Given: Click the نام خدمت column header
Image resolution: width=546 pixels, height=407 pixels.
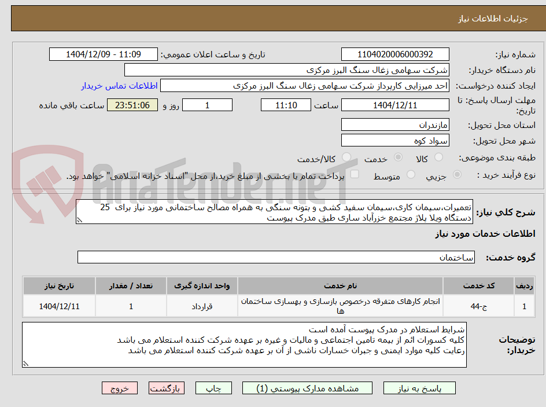Looking at the screenshot, I should pyautogui.click(x=340, y=286).
